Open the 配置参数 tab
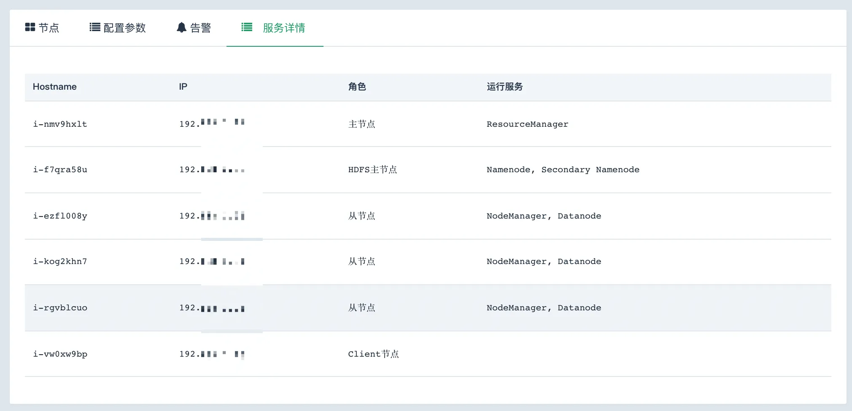Viewport: 852px width, 411px height. tap(118, 28)
